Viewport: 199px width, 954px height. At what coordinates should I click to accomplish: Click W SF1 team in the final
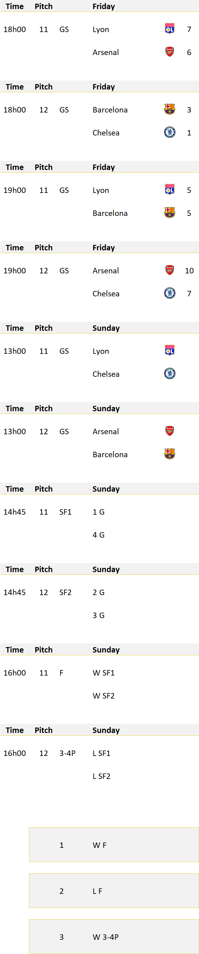[x=103, y=673]
